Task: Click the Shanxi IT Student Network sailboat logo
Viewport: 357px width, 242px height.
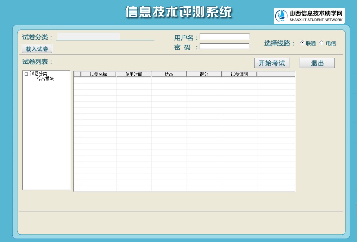Action: (282, 16)
